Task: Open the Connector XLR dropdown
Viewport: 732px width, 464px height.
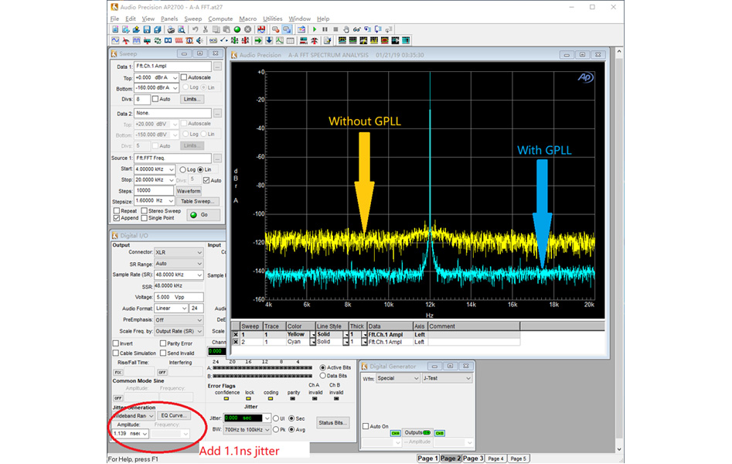Action: click(x=179, y=252)
